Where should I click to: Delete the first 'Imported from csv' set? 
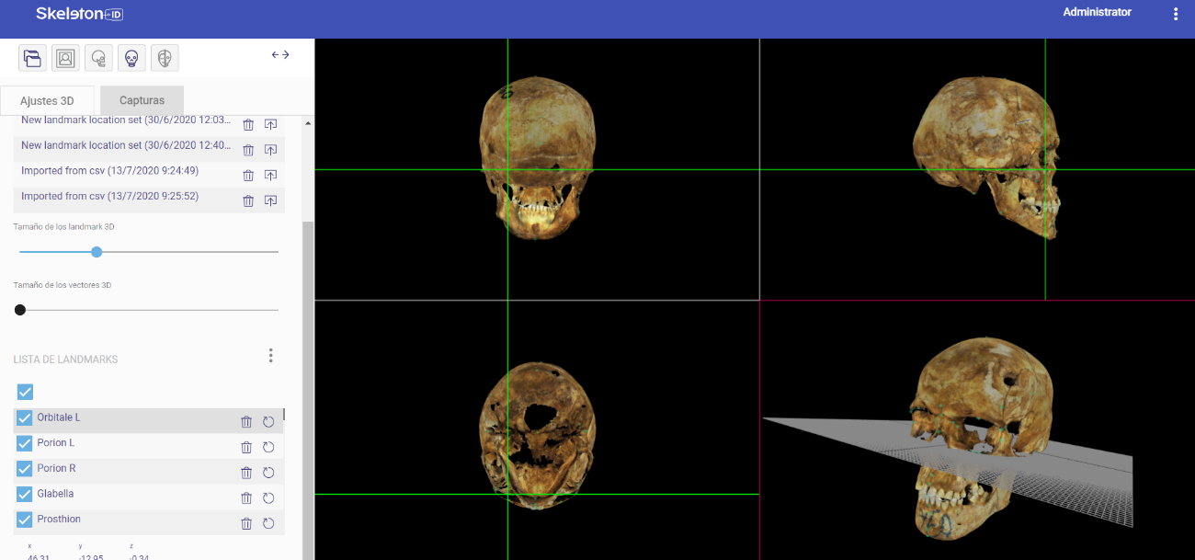click(248, 176)
